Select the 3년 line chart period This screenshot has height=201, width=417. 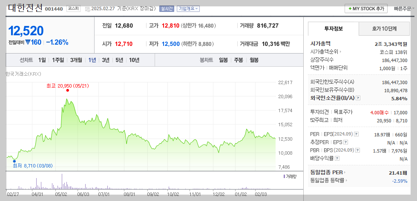click(106, 60)
